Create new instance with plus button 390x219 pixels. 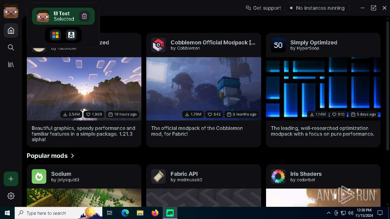pos(11,179)
